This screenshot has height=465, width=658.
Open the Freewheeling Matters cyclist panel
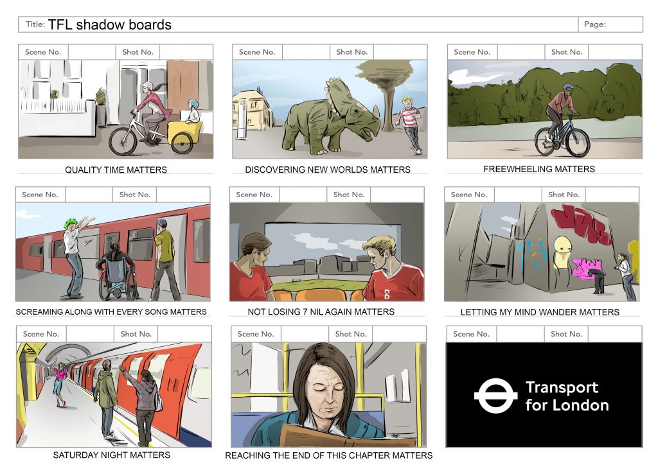(545, 109)
